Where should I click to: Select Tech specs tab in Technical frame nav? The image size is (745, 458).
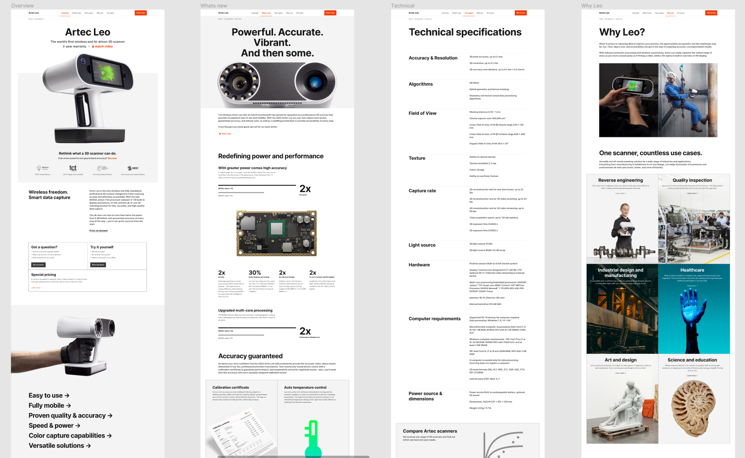(x=469, y=13)
